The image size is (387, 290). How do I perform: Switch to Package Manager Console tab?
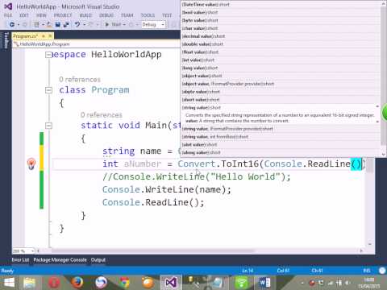60,260
